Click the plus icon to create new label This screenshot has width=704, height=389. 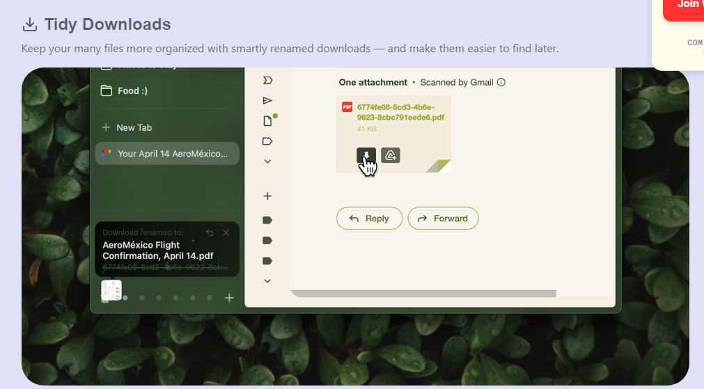pos(267,196)
